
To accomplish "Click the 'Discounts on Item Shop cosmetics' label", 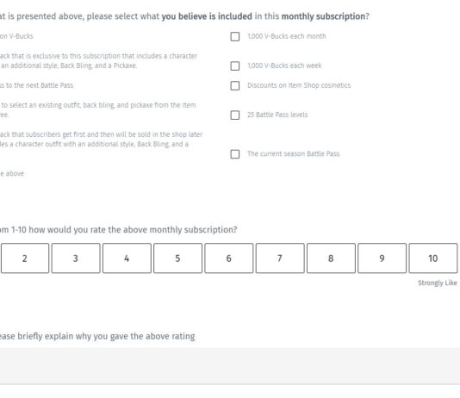I will click(x=299, y=85).
